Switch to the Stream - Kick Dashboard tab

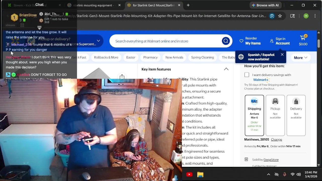[x=34, y=5]
